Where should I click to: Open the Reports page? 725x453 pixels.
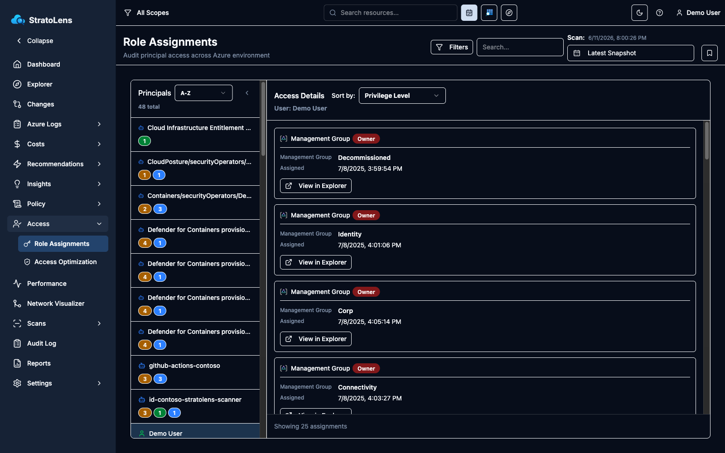point(58,363)
